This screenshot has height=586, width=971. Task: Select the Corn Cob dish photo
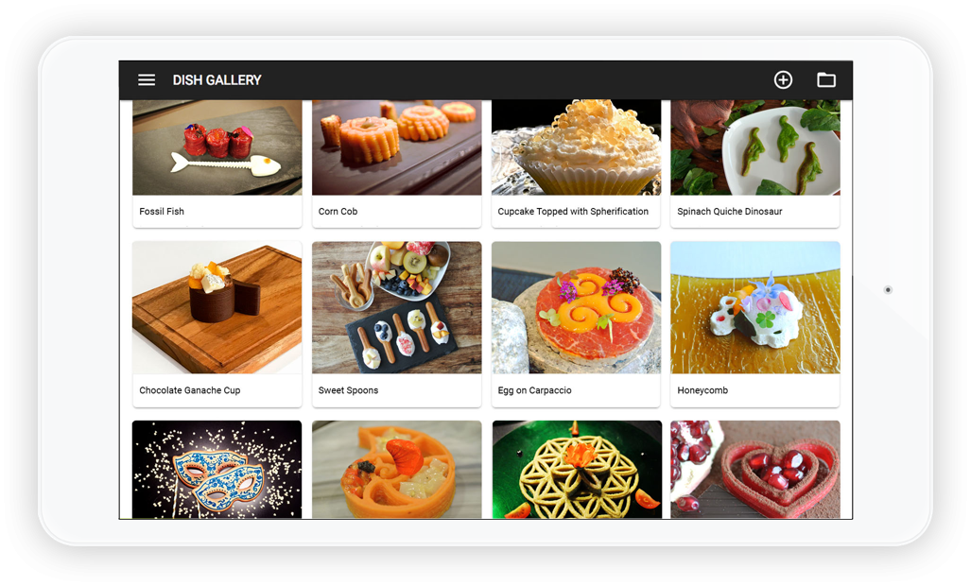pos(396,147)
